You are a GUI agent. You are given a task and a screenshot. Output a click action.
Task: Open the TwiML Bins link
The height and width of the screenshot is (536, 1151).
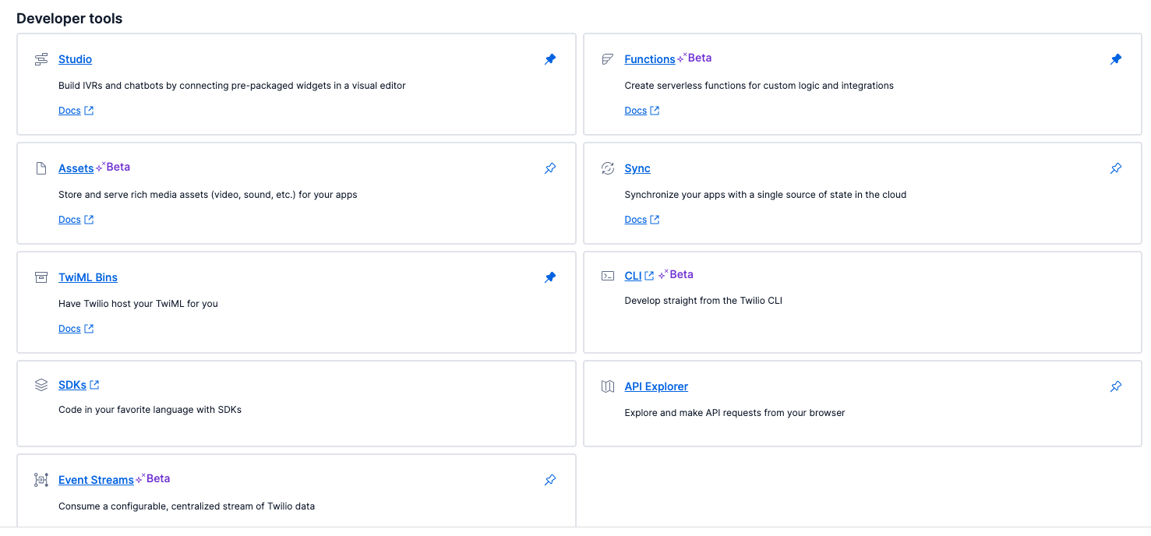point(88,277)
